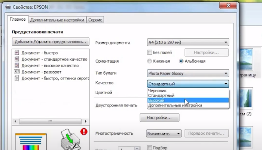Choose 'Черновик' from the quality list
This screenshot has width=262, height=150.
[x=188, y=91]
